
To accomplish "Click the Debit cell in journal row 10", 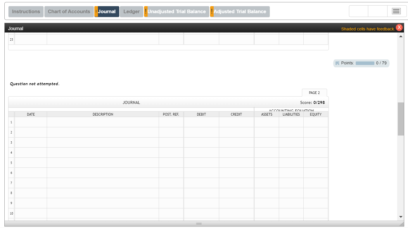I will 201,213.
